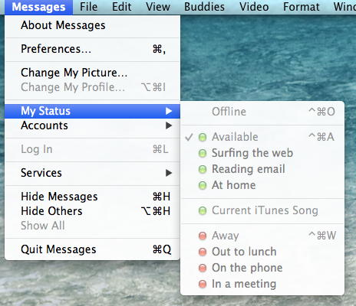Open the File menu
The image size is (356, 306).
point(88,7)
